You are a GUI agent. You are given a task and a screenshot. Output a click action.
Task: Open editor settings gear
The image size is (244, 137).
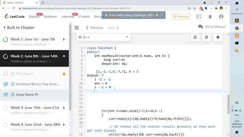point(218,37)
